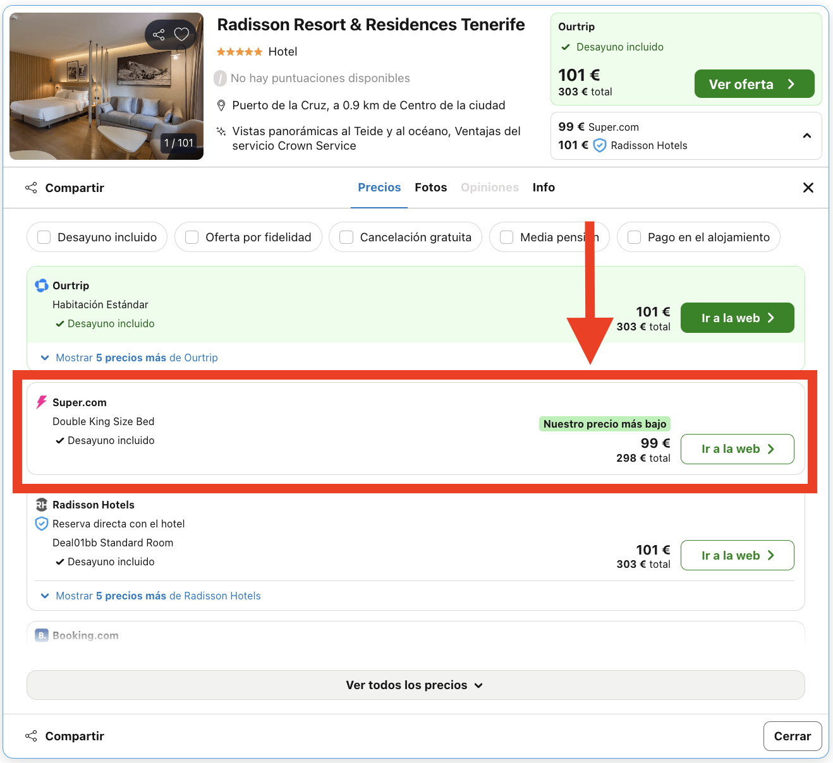This screenshot has width=833, height=763.
Task: Click the shield icon beside 'Reserva directa'
Action: tap(42, 524)
